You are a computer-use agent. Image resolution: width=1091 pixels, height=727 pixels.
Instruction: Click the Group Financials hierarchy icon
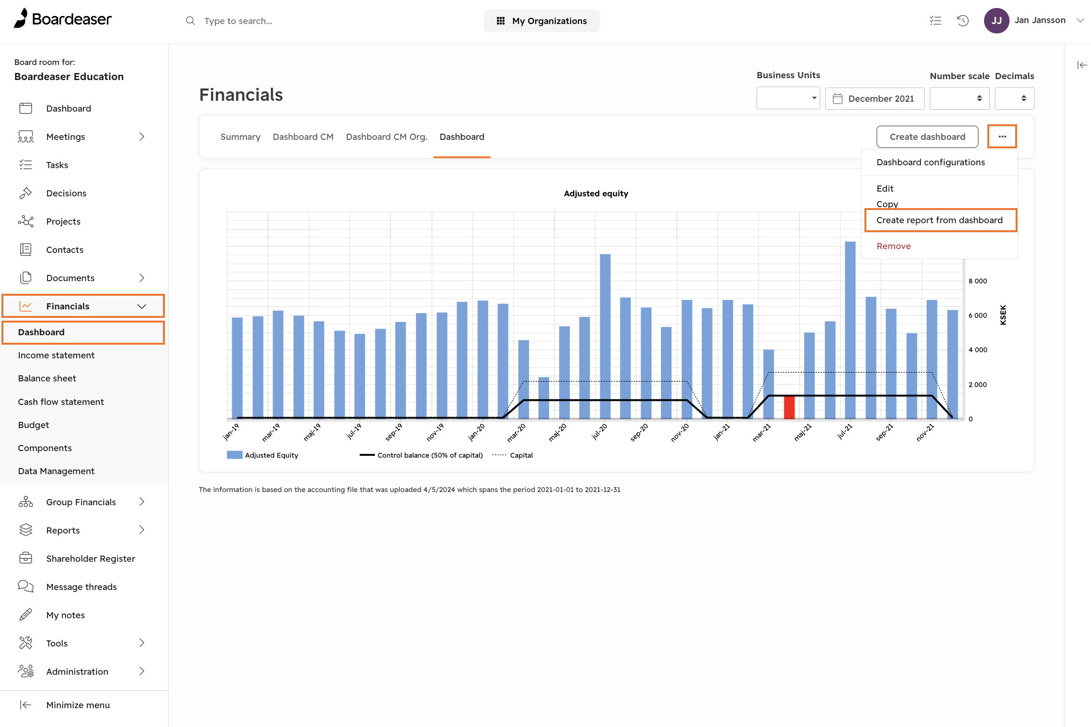25,502
